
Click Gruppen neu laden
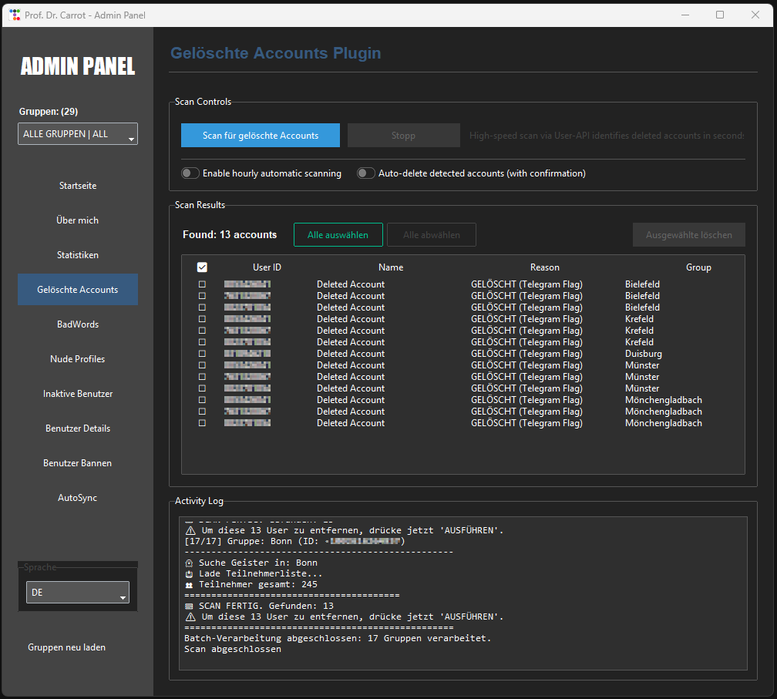click(x=67, y=647)
